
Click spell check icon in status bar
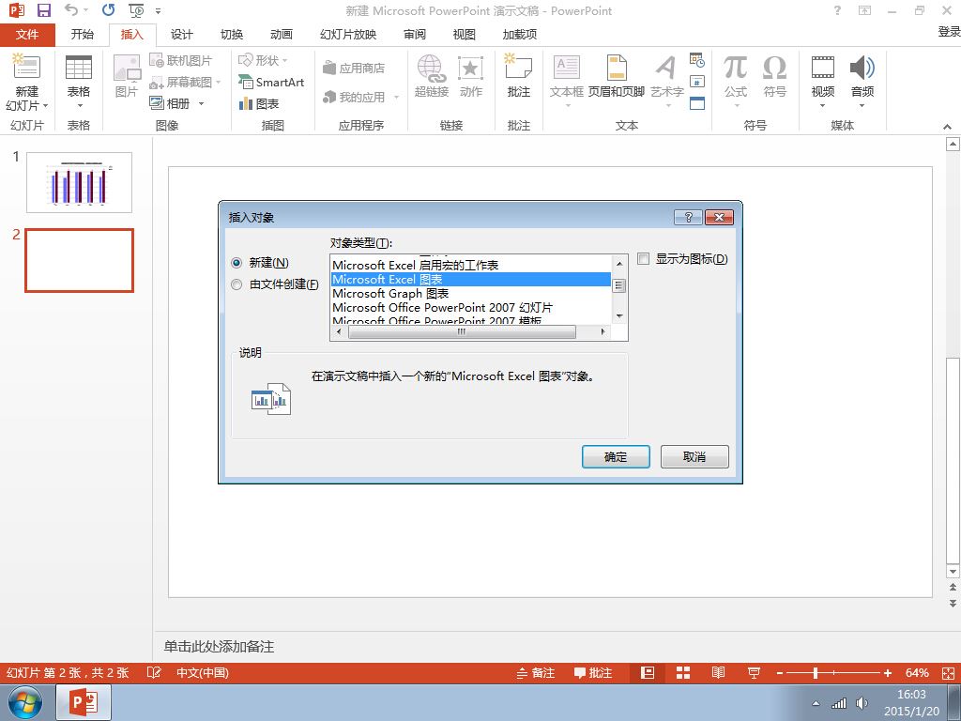pos(154,672)
